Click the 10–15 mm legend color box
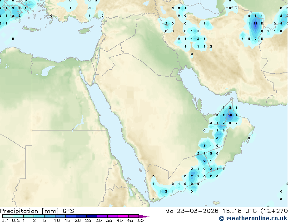 coord(60,216)
